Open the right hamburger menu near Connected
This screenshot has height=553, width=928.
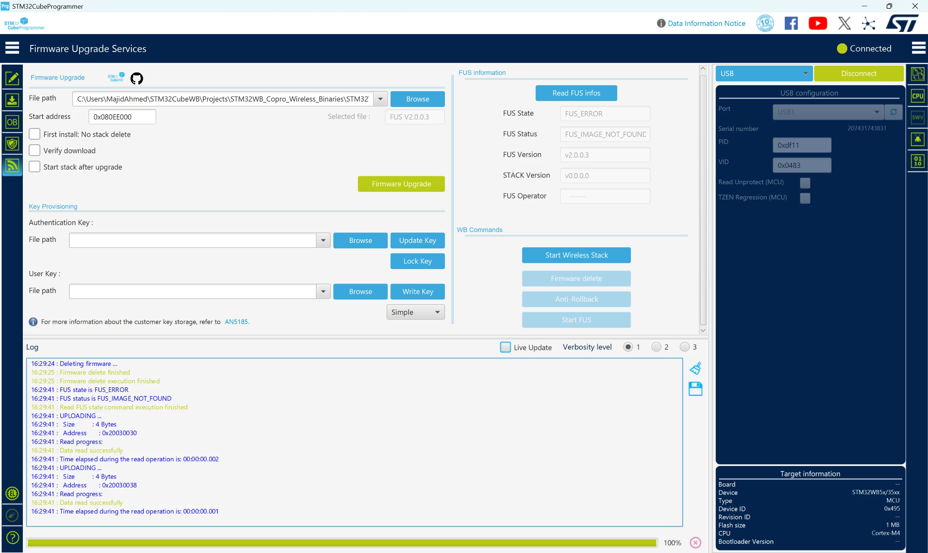[918, 48]
